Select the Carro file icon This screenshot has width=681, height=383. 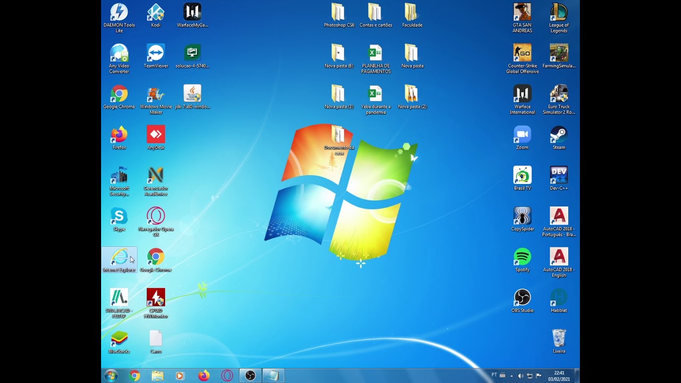coord(155,342)
